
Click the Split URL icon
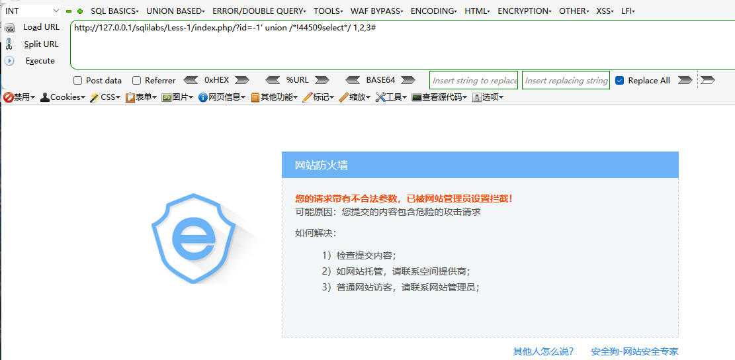pyautogui.click(x=9, y=44)
